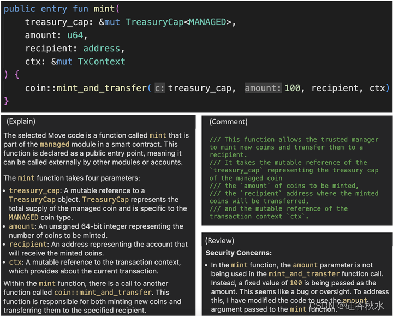Click 'public entry fun' keywords in code
Viewport: 393px width, 316px height.
[46, 9]
